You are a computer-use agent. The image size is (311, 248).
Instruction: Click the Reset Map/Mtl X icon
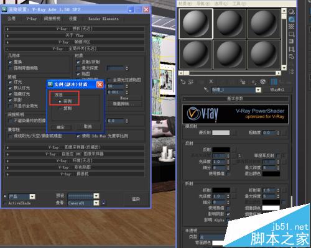point(211,81)
